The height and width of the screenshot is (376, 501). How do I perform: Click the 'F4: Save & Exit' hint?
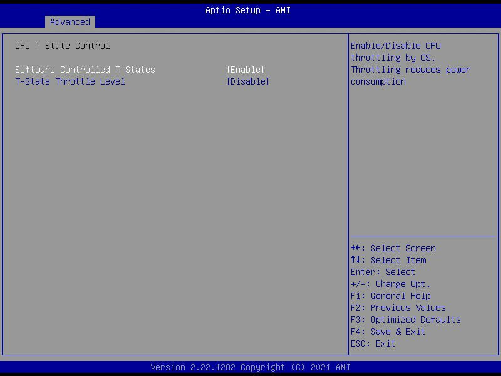coord(388,332)
